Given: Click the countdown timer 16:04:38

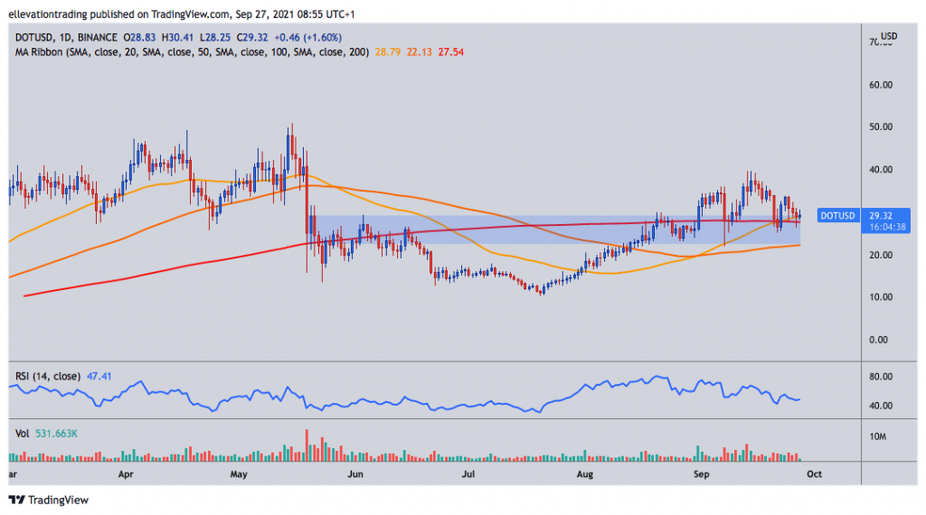Looking at the screenshot, I should click(887, 227).
